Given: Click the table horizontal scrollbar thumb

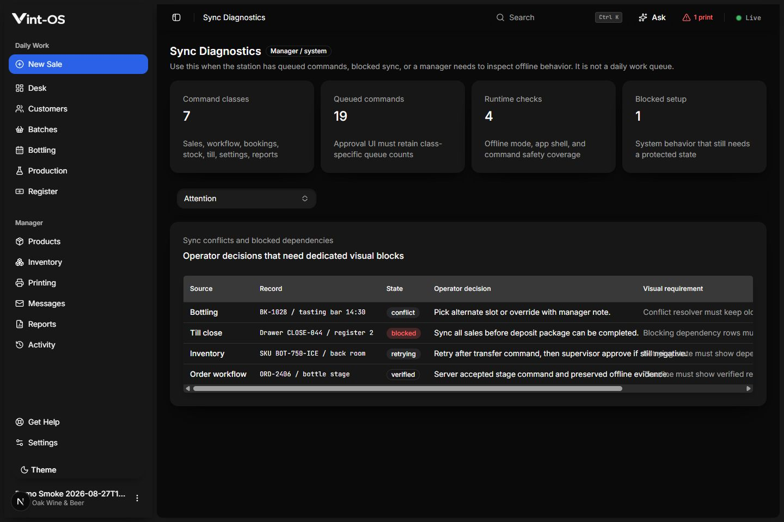Looking at the screenshot, I should pos(408,389).
